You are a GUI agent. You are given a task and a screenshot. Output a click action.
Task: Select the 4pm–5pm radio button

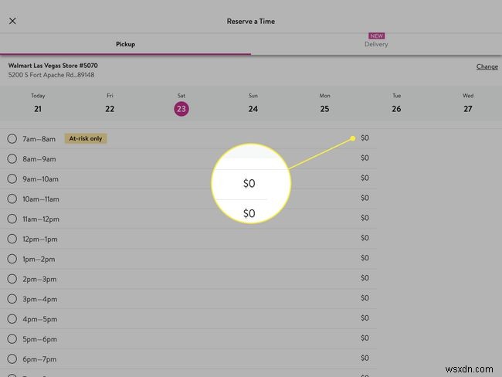coord(12,318)
